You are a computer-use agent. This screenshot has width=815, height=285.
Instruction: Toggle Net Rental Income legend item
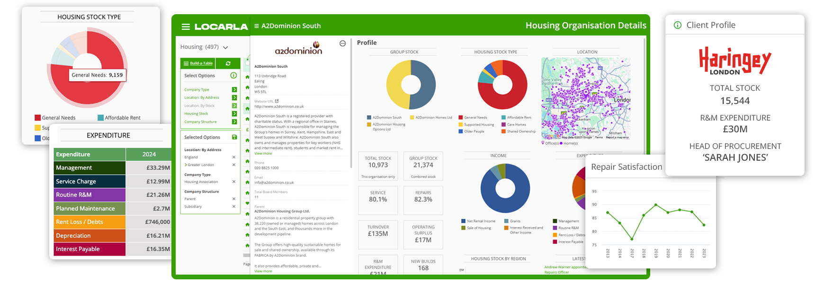481,221
